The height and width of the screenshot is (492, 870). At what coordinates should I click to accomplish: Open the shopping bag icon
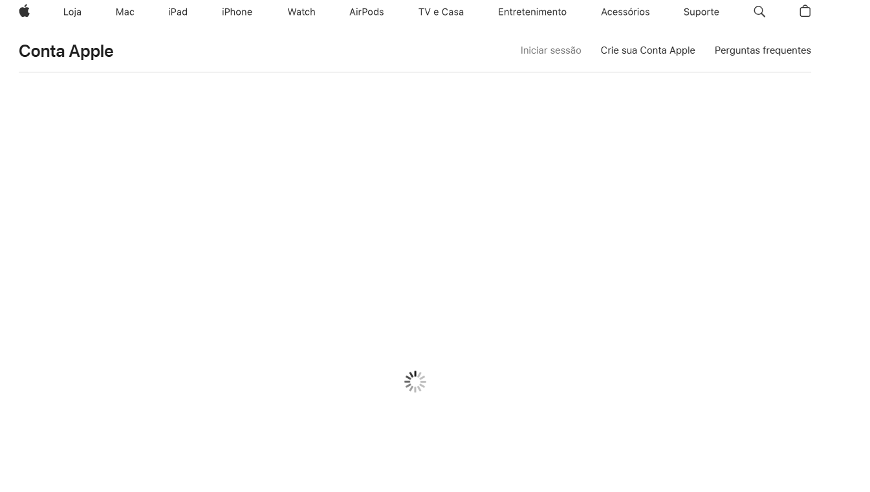coord(805,11)
